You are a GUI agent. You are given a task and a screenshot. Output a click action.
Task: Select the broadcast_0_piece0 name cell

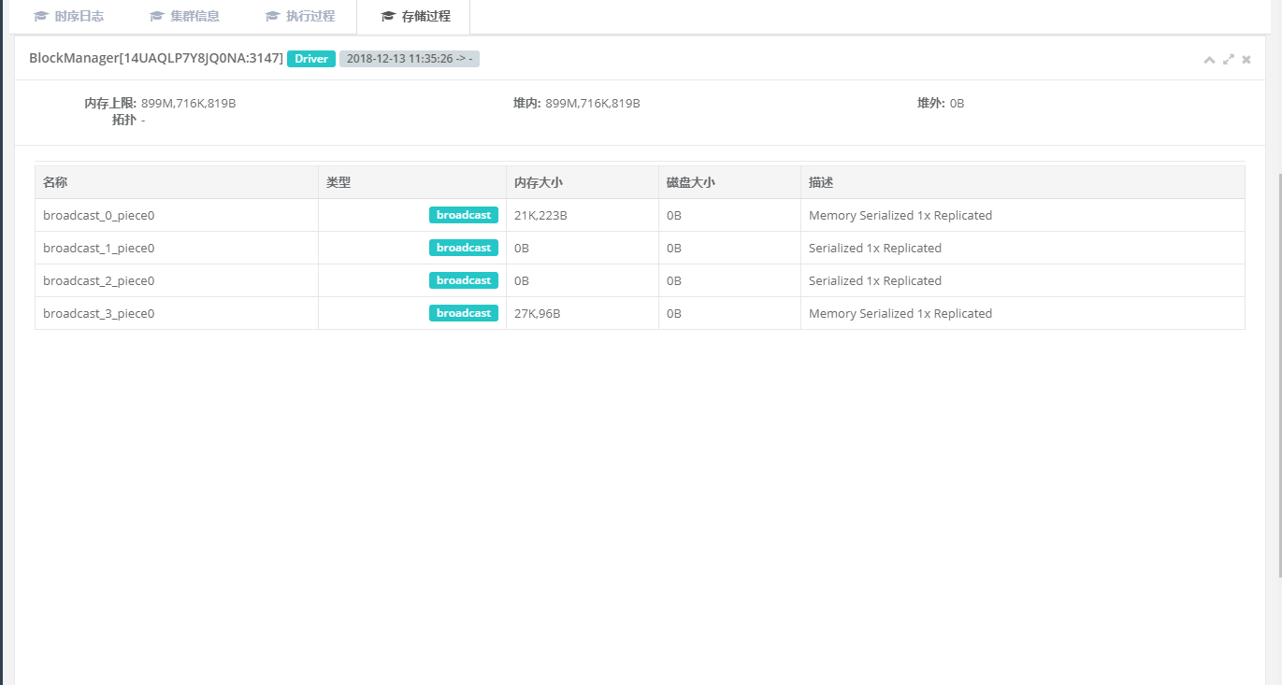pyautogui.click(x=98, y=215)
